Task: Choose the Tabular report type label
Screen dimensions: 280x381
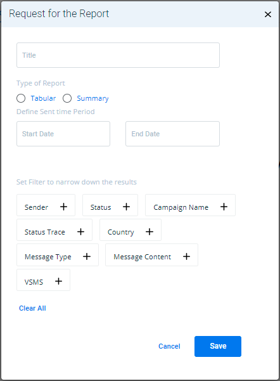Action: tap(43, 98)
